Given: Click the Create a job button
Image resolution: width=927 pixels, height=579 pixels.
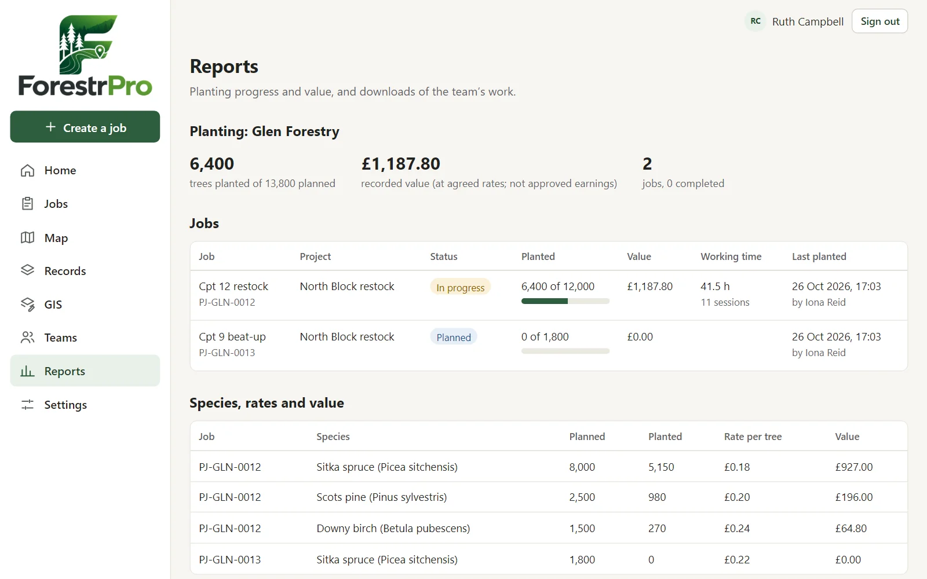Looking at the screenshot, I should [85, 127].
